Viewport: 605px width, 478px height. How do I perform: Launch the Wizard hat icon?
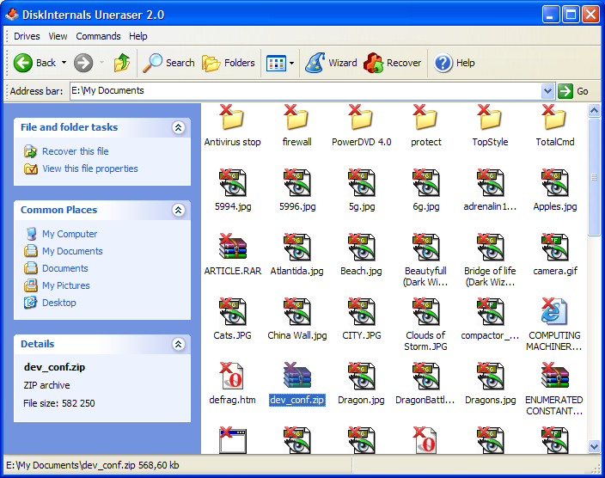point(315,63)
